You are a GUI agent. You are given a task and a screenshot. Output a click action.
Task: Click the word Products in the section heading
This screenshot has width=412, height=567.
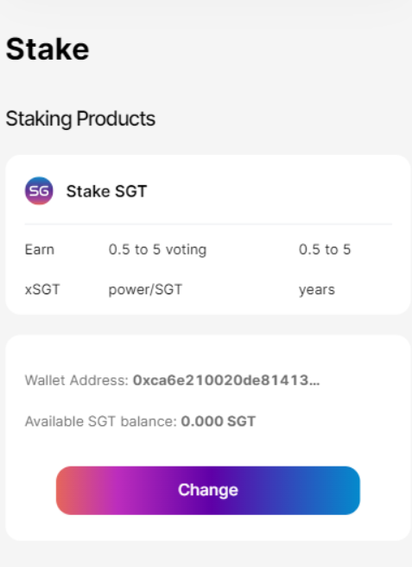pyautogui.click(x=116, y=119)
